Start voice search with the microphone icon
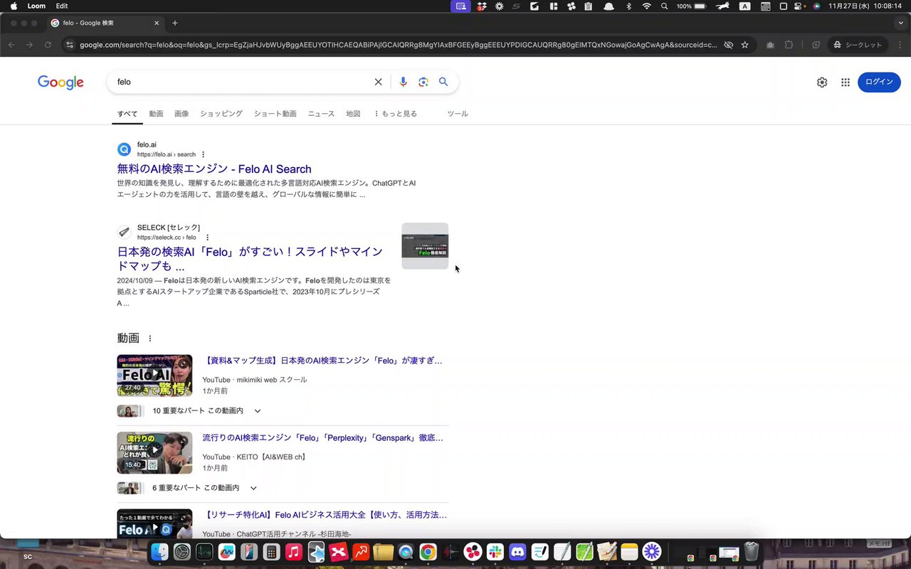The image size is (911, 569). [403, 82]
